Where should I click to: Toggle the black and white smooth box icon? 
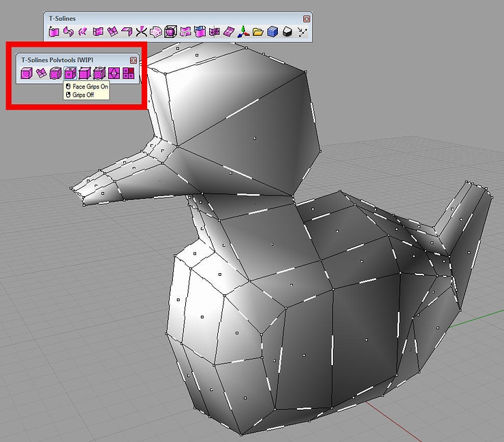pos(287,32)
